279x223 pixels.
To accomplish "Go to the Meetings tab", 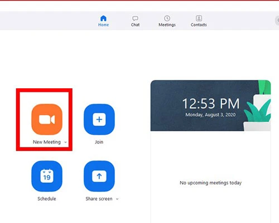I will point(167,21).
